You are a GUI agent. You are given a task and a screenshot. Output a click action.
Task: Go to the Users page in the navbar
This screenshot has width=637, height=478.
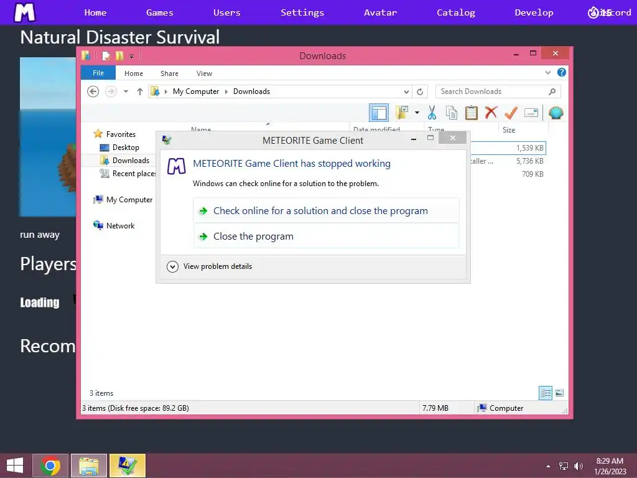click(x=226, y=12)
